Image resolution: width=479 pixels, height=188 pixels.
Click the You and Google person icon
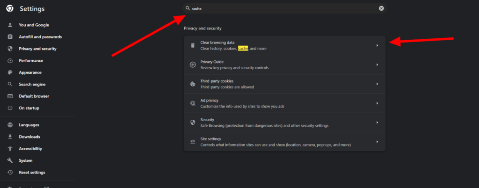(10, 25)
